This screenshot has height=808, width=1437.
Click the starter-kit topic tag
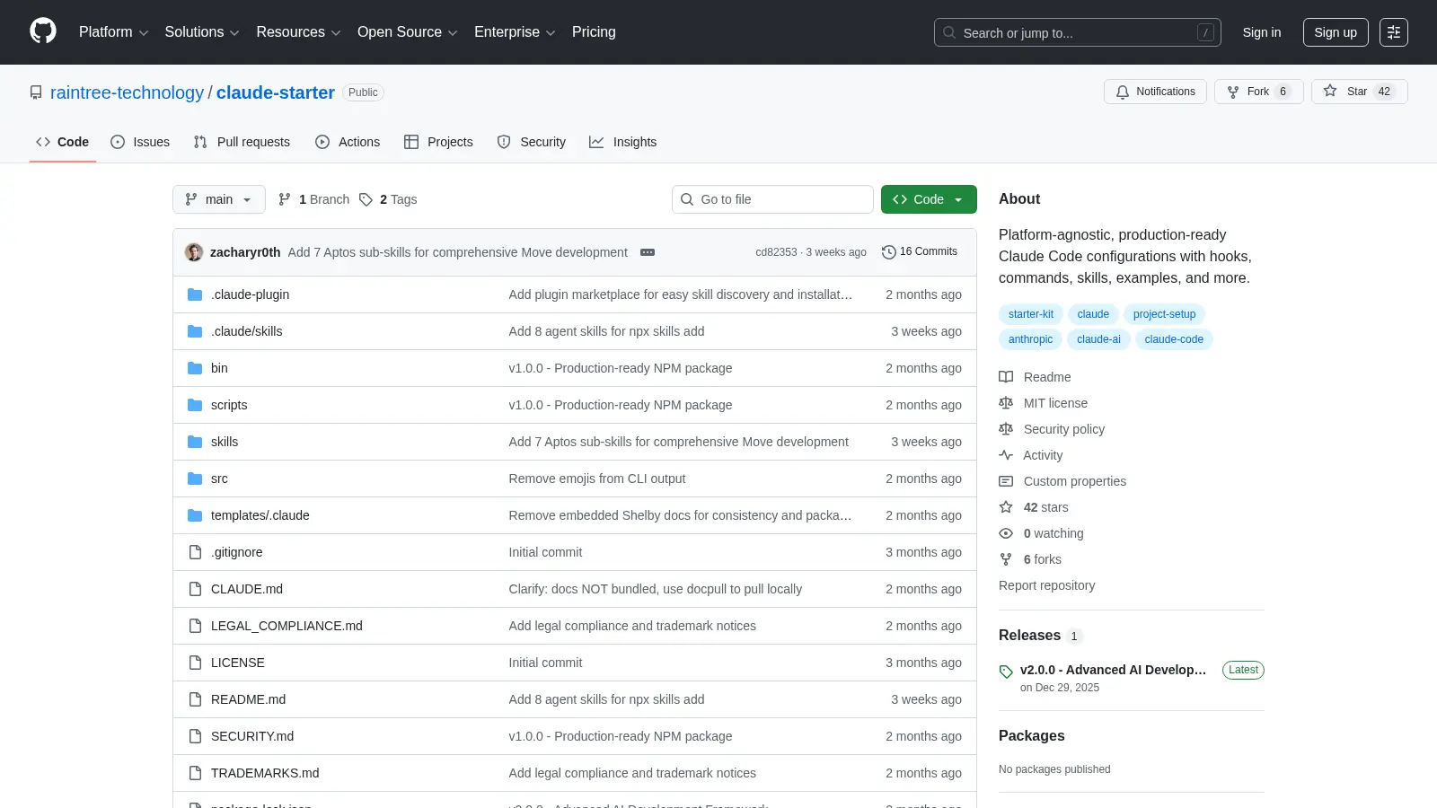click(1031, 314)
